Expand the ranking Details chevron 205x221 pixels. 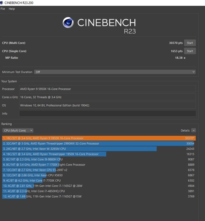pyautogui.click(x=193, y=130)
